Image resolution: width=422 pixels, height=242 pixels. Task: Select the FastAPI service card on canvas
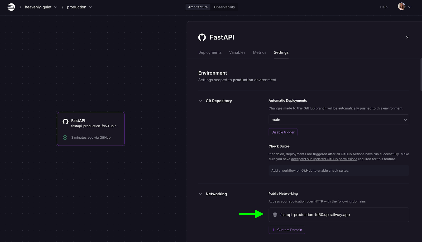91,129
